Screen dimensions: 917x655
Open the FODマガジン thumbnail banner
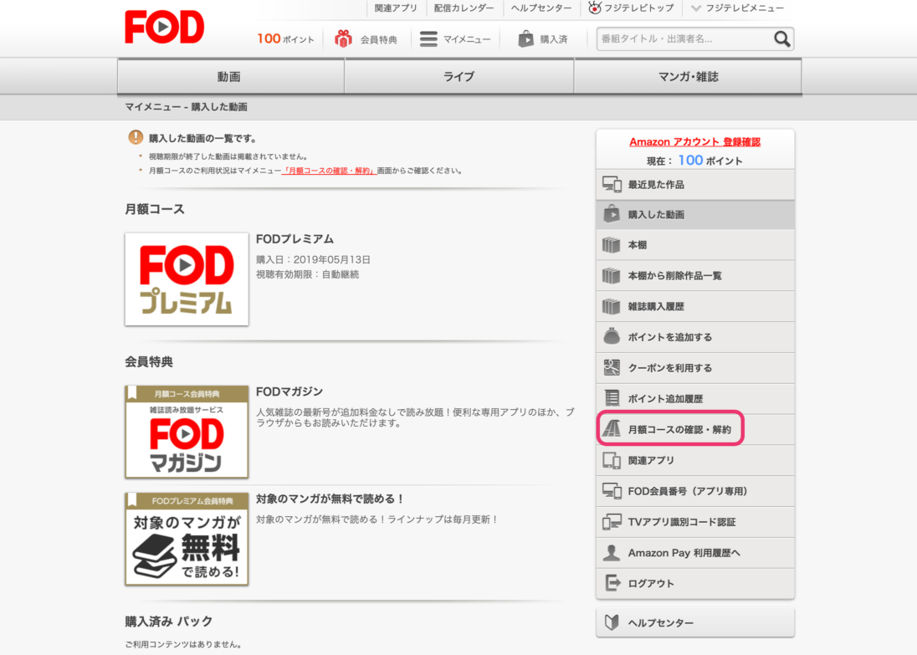(187, 432)
